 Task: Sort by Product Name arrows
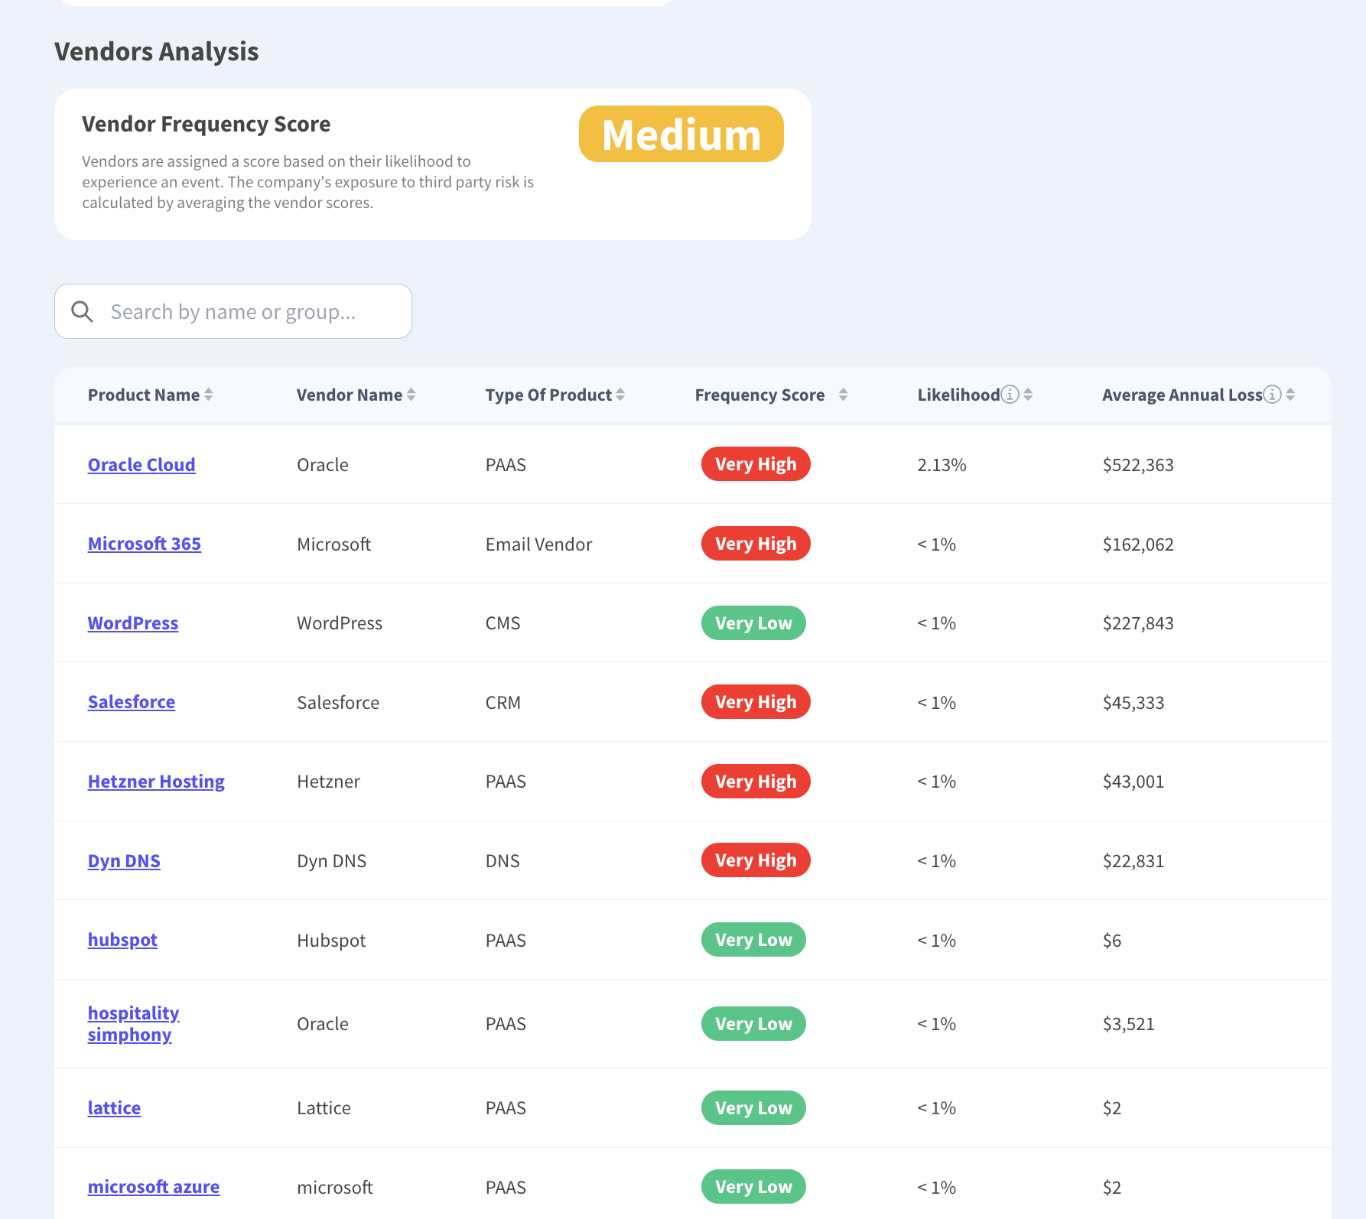pyautogui.click(x=208, y=395)
